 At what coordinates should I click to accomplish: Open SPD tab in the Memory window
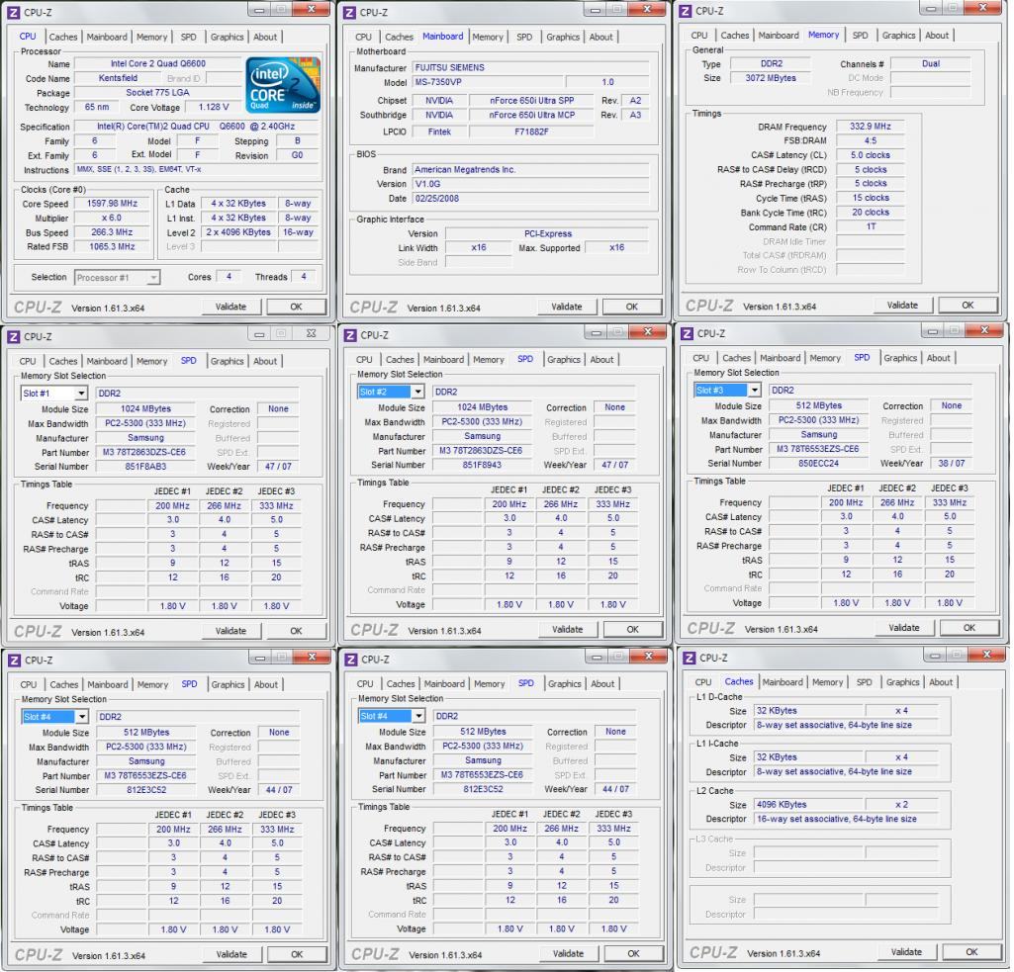(x=860, y=36)
